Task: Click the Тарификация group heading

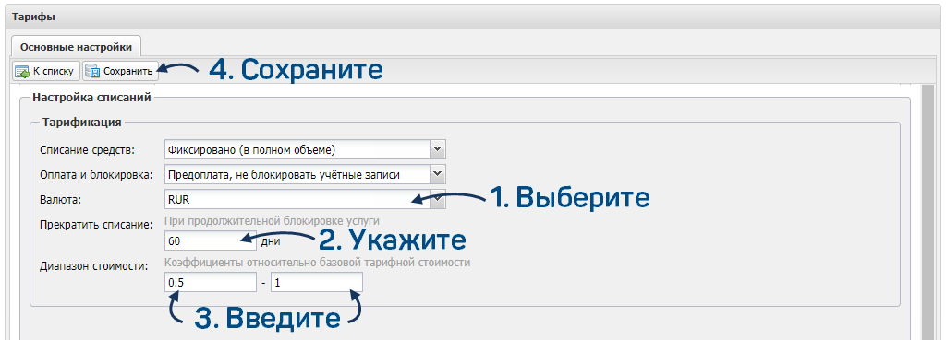Action: 82,123
